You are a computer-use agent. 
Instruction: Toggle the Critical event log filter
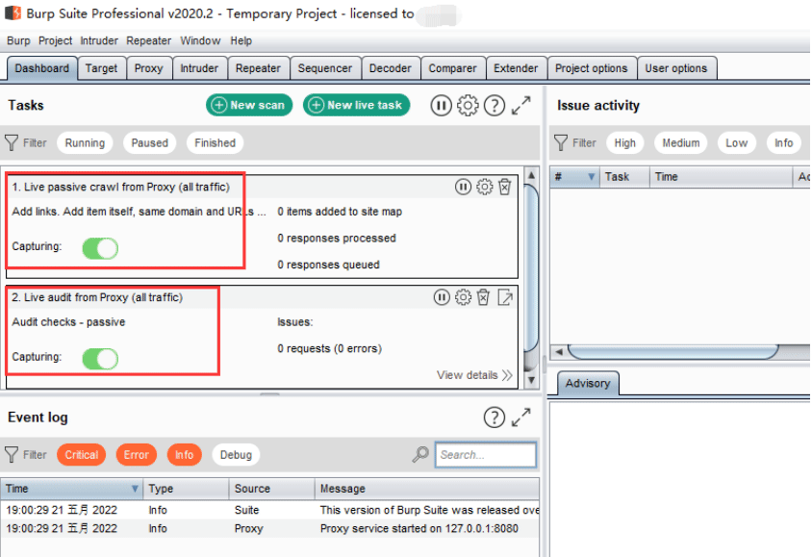(82, 454)
